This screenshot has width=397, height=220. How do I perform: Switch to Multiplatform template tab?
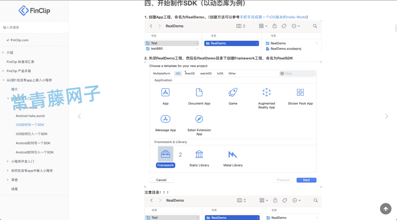(x=161, y=73)
